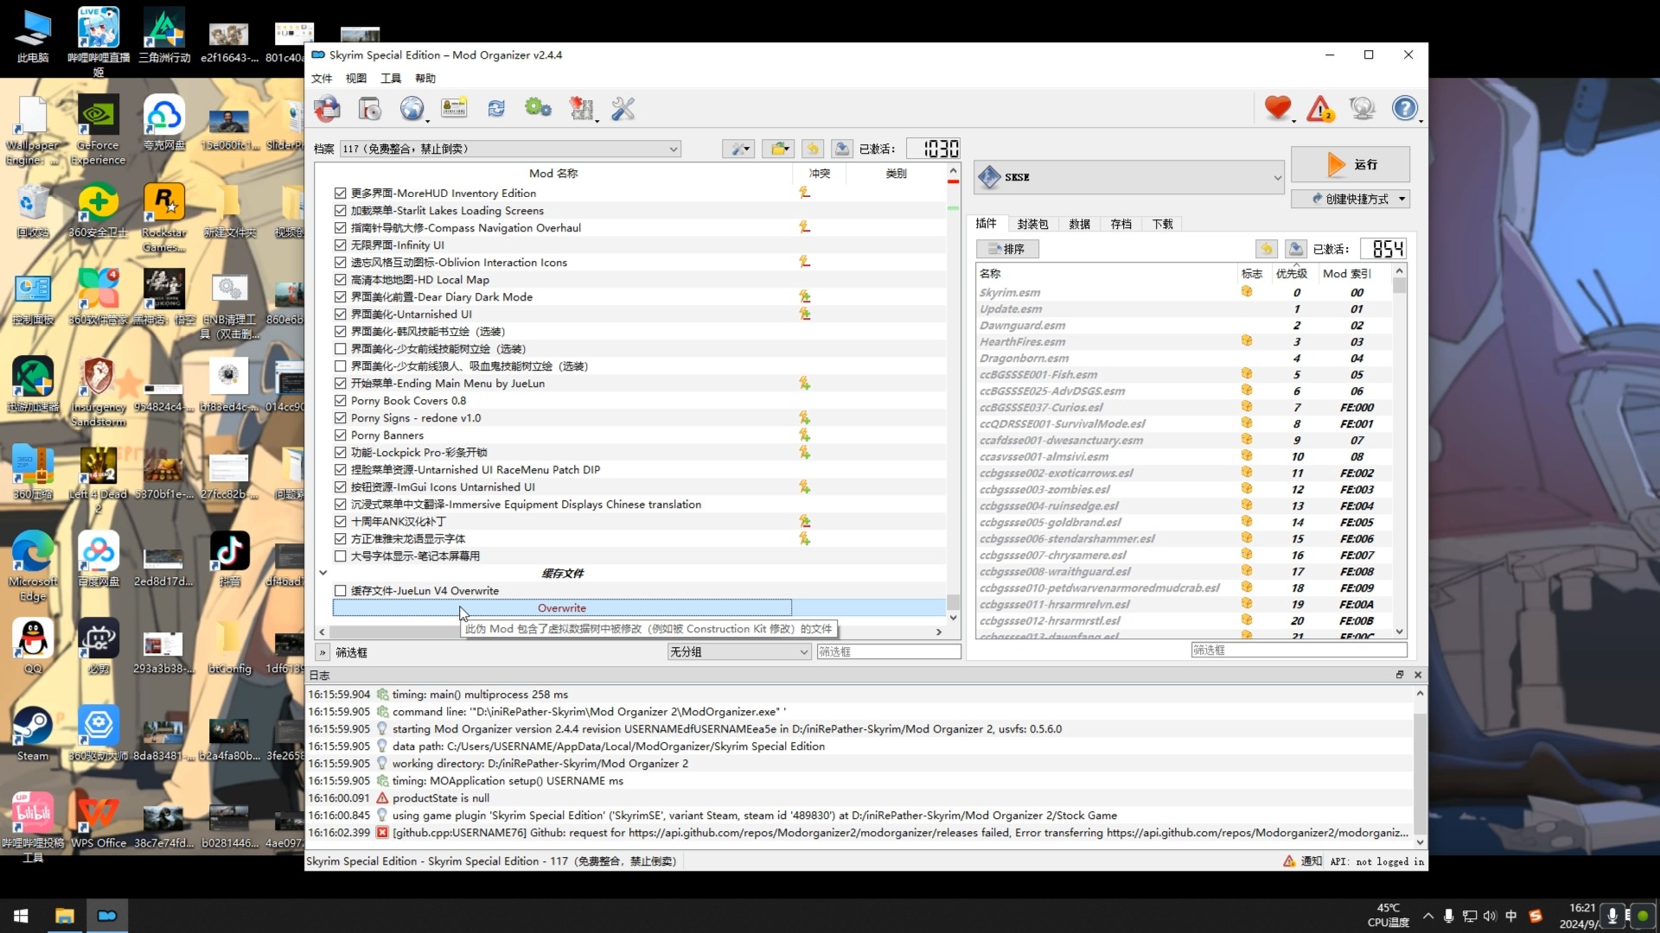This screenshot has height=933, width=1660.
Task: Sort mods by 冲突 column header
Action: (x=819, y=174)
